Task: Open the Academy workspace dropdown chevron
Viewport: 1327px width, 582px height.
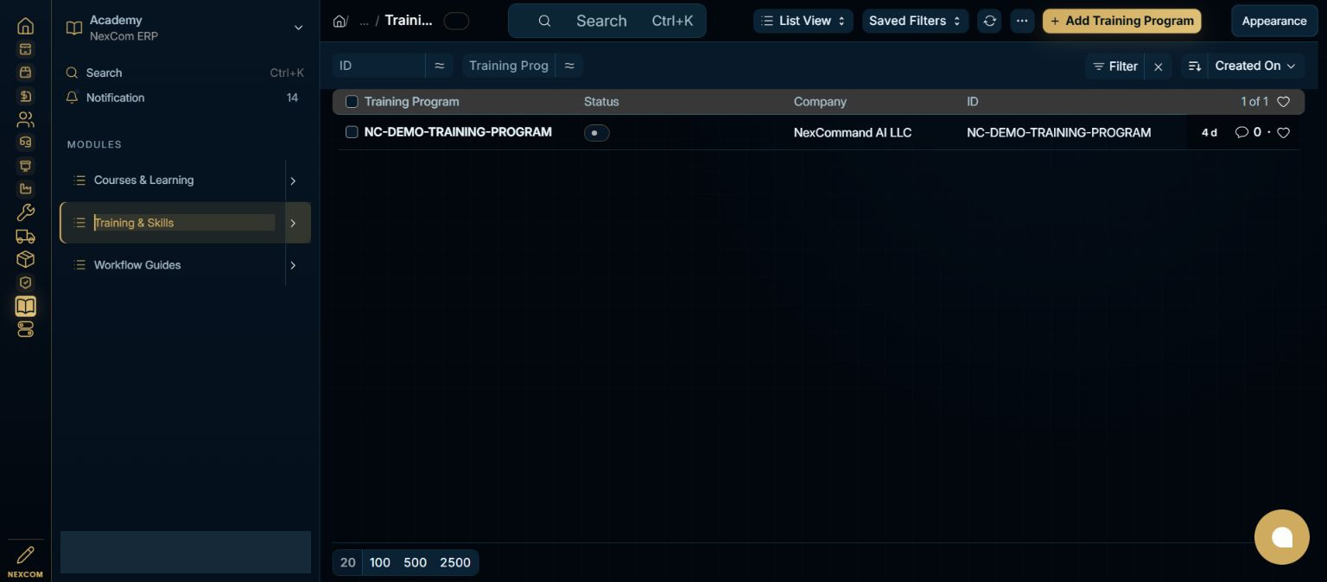Action: pos(298,28)
